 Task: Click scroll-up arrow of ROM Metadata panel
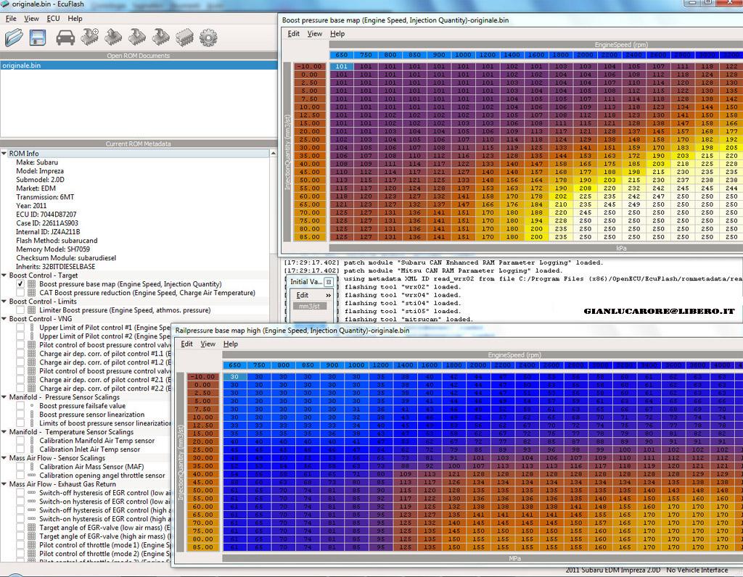[273, 154]
